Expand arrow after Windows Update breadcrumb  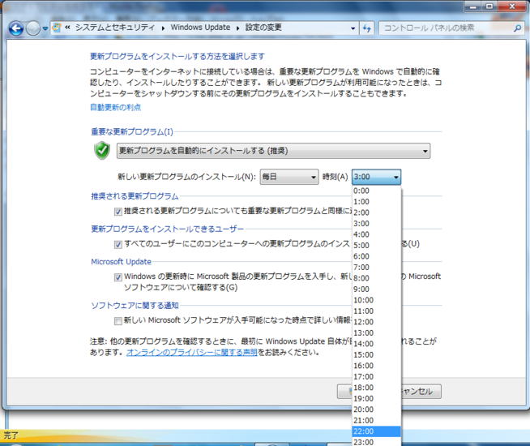237,28
